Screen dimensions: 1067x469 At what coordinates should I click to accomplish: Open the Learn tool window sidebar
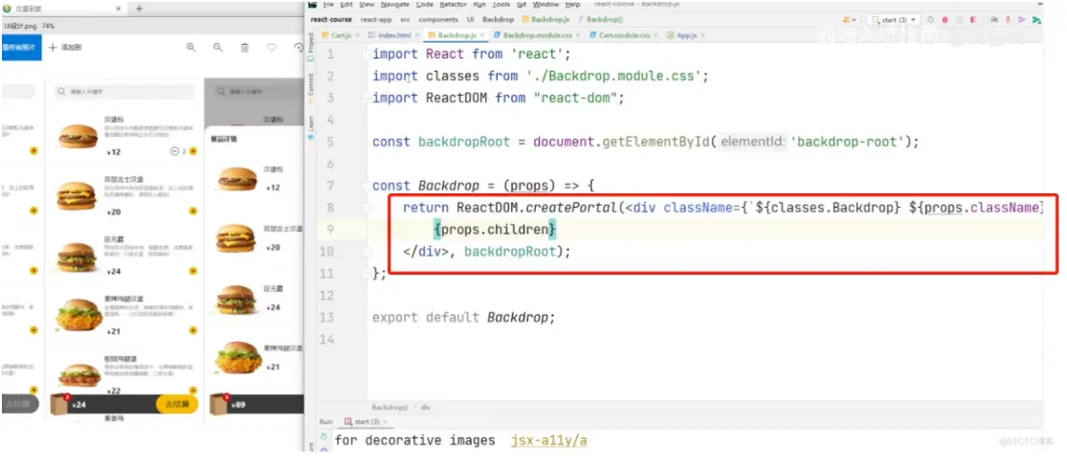(x=311, y=126)
